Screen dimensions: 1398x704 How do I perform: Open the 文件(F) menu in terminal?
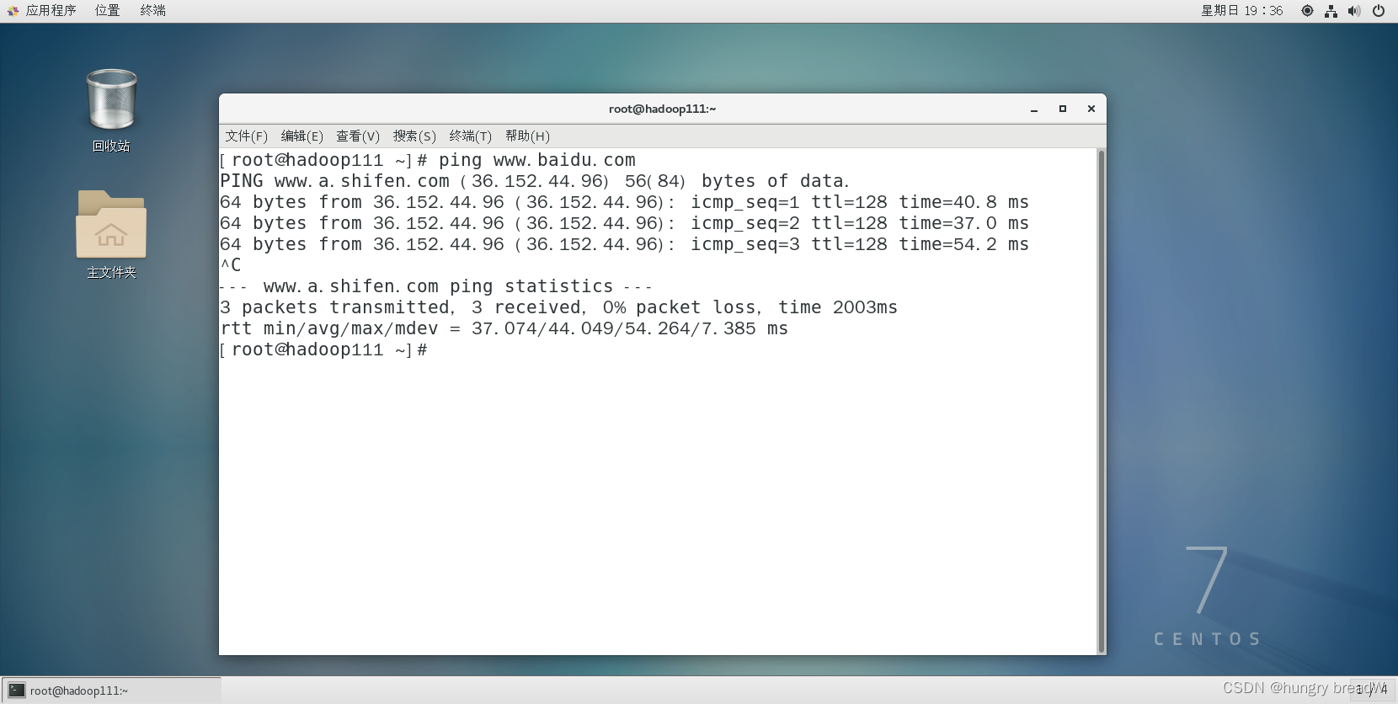point(246,136)
